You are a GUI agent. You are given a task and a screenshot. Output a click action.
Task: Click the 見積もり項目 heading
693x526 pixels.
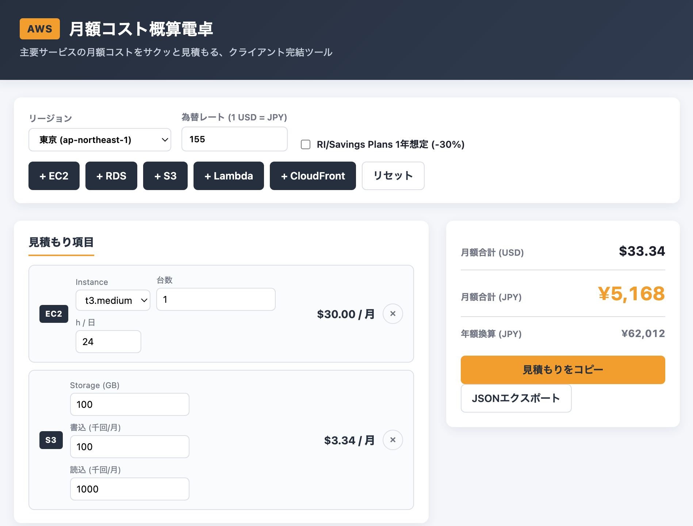coord(61,242)
